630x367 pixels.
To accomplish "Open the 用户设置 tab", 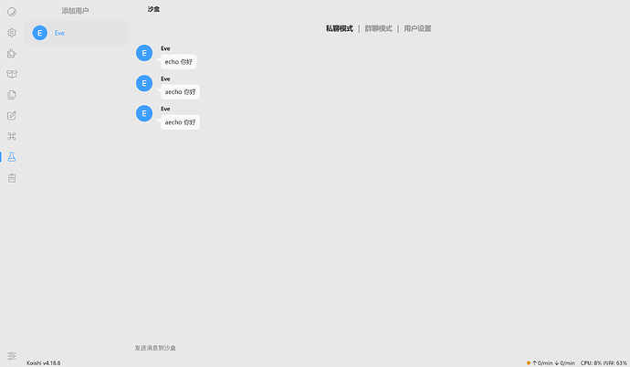I will click(417, 28).
